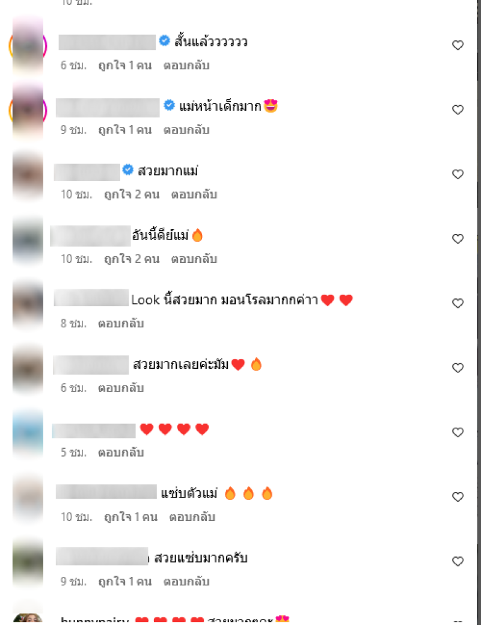This screenshot has width=481, height=625.
Task: Open profile picture beside "สวยแซ่บมากครับ" comment
Action: click(x=28, y=562)
